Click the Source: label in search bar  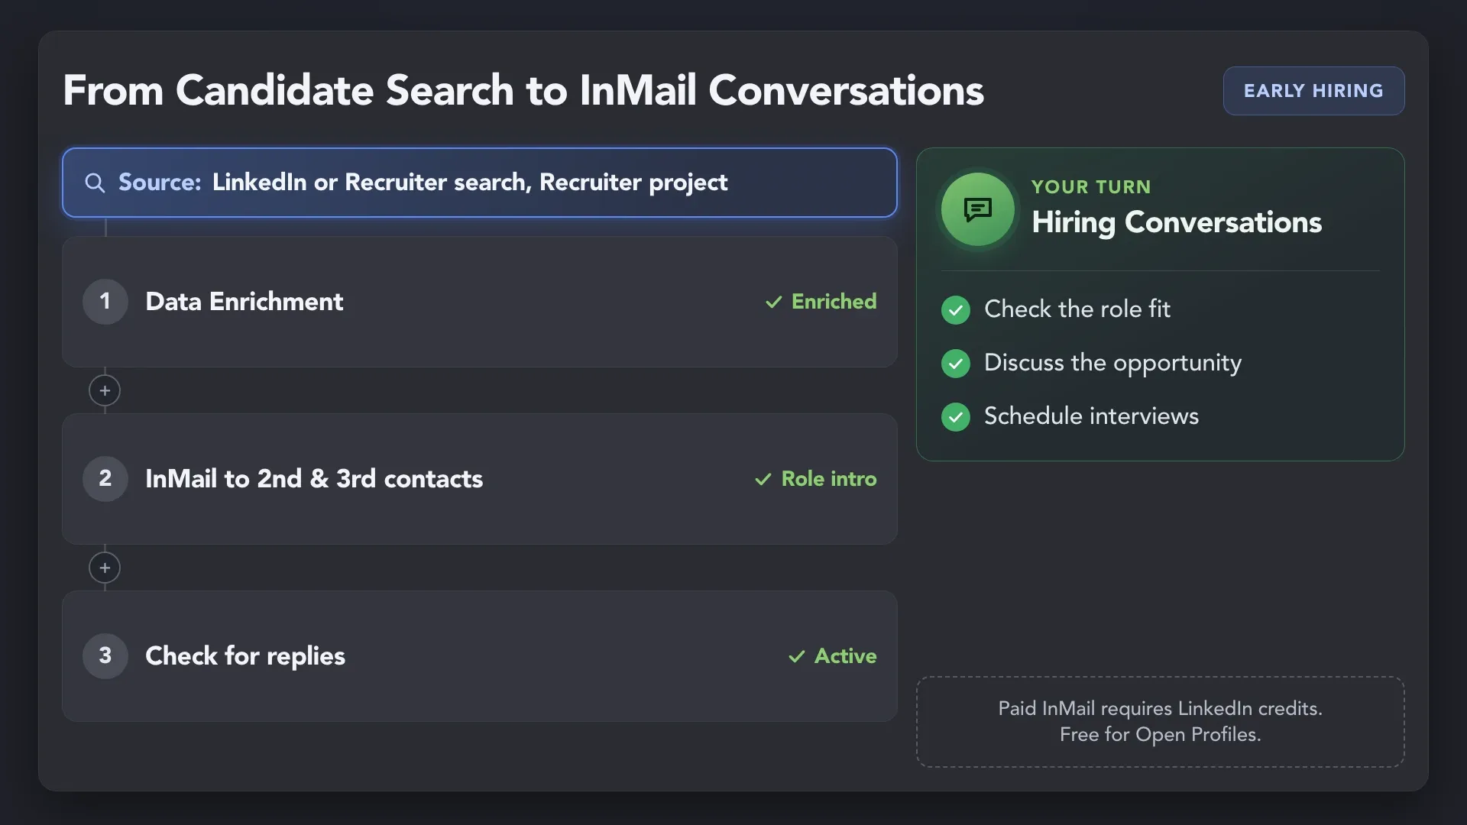(160, 183)
